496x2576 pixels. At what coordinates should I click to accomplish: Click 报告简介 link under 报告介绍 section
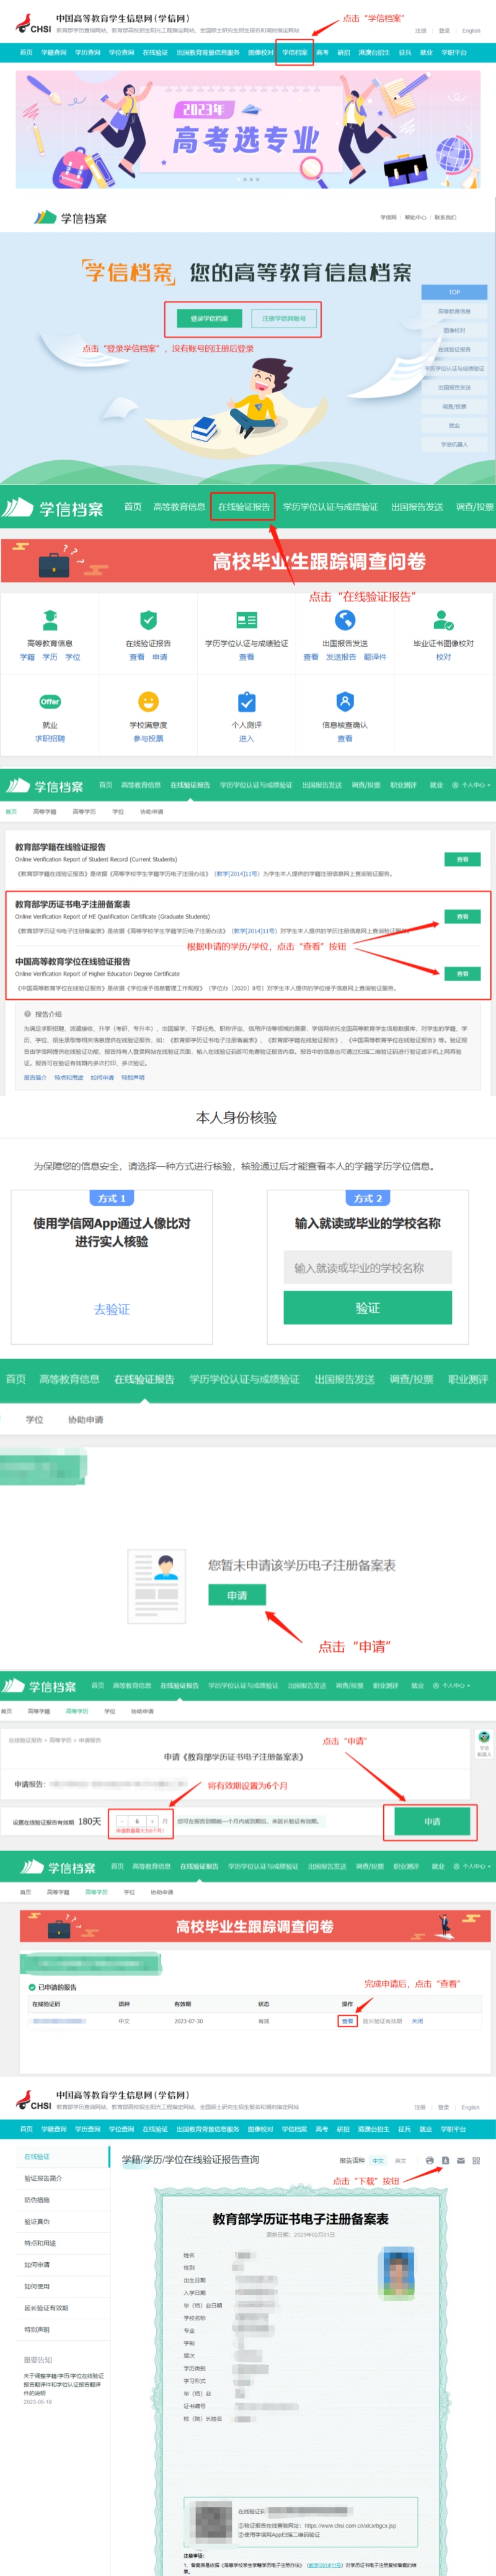point(35,1077)
